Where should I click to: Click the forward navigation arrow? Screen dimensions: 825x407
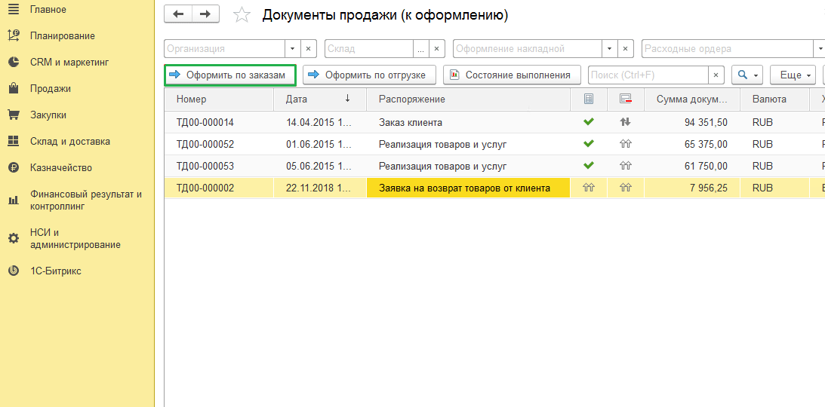click(205, 14)
